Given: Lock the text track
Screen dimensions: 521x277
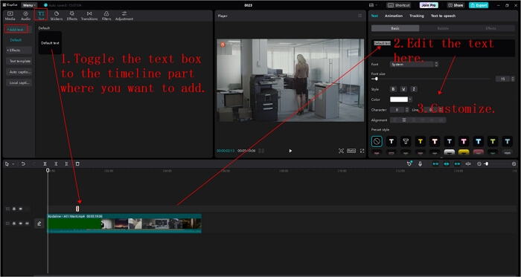Looking at the screenshot, I should pyautogui.click(x=14, y=209).
